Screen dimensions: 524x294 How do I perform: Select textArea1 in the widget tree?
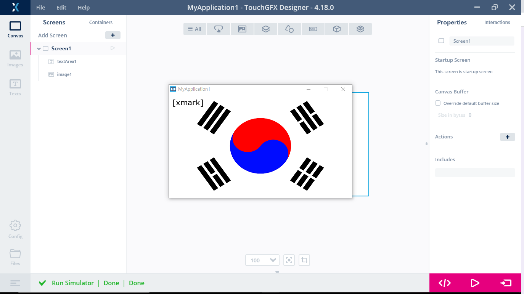coord(67,61)
